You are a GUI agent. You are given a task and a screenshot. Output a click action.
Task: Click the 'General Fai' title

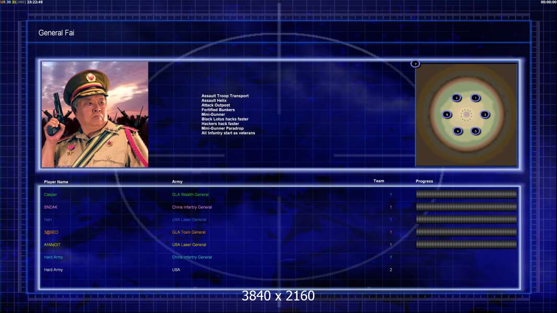click(56, 33)
